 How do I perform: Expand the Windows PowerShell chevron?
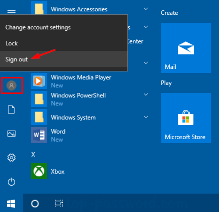click(x=146, y=94)
